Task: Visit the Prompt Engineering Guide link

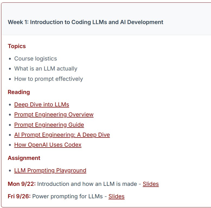Action: 49,125
